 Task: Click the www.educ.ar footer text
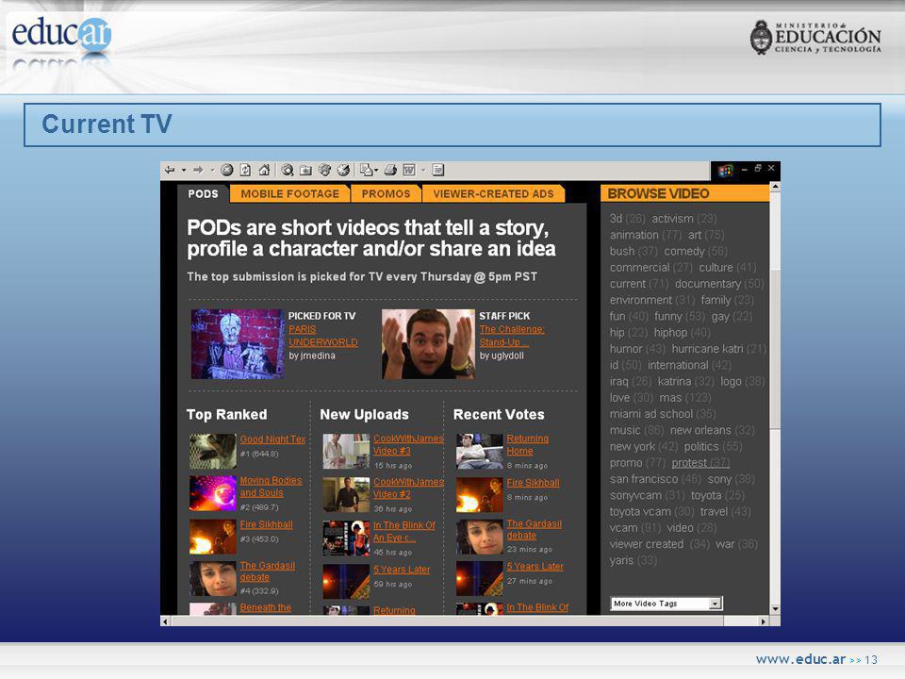click(800, 659)
